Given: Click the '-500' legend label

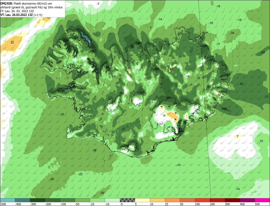Looking at the screenshot, I should point(3,204).
